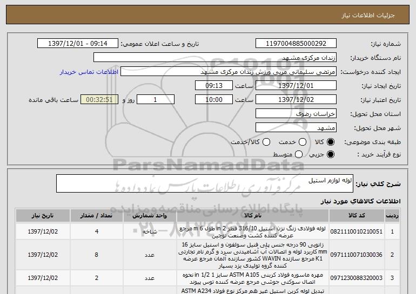Select the جزیی purchase type radio
416x294 pixels.
(x=331, y=154)
